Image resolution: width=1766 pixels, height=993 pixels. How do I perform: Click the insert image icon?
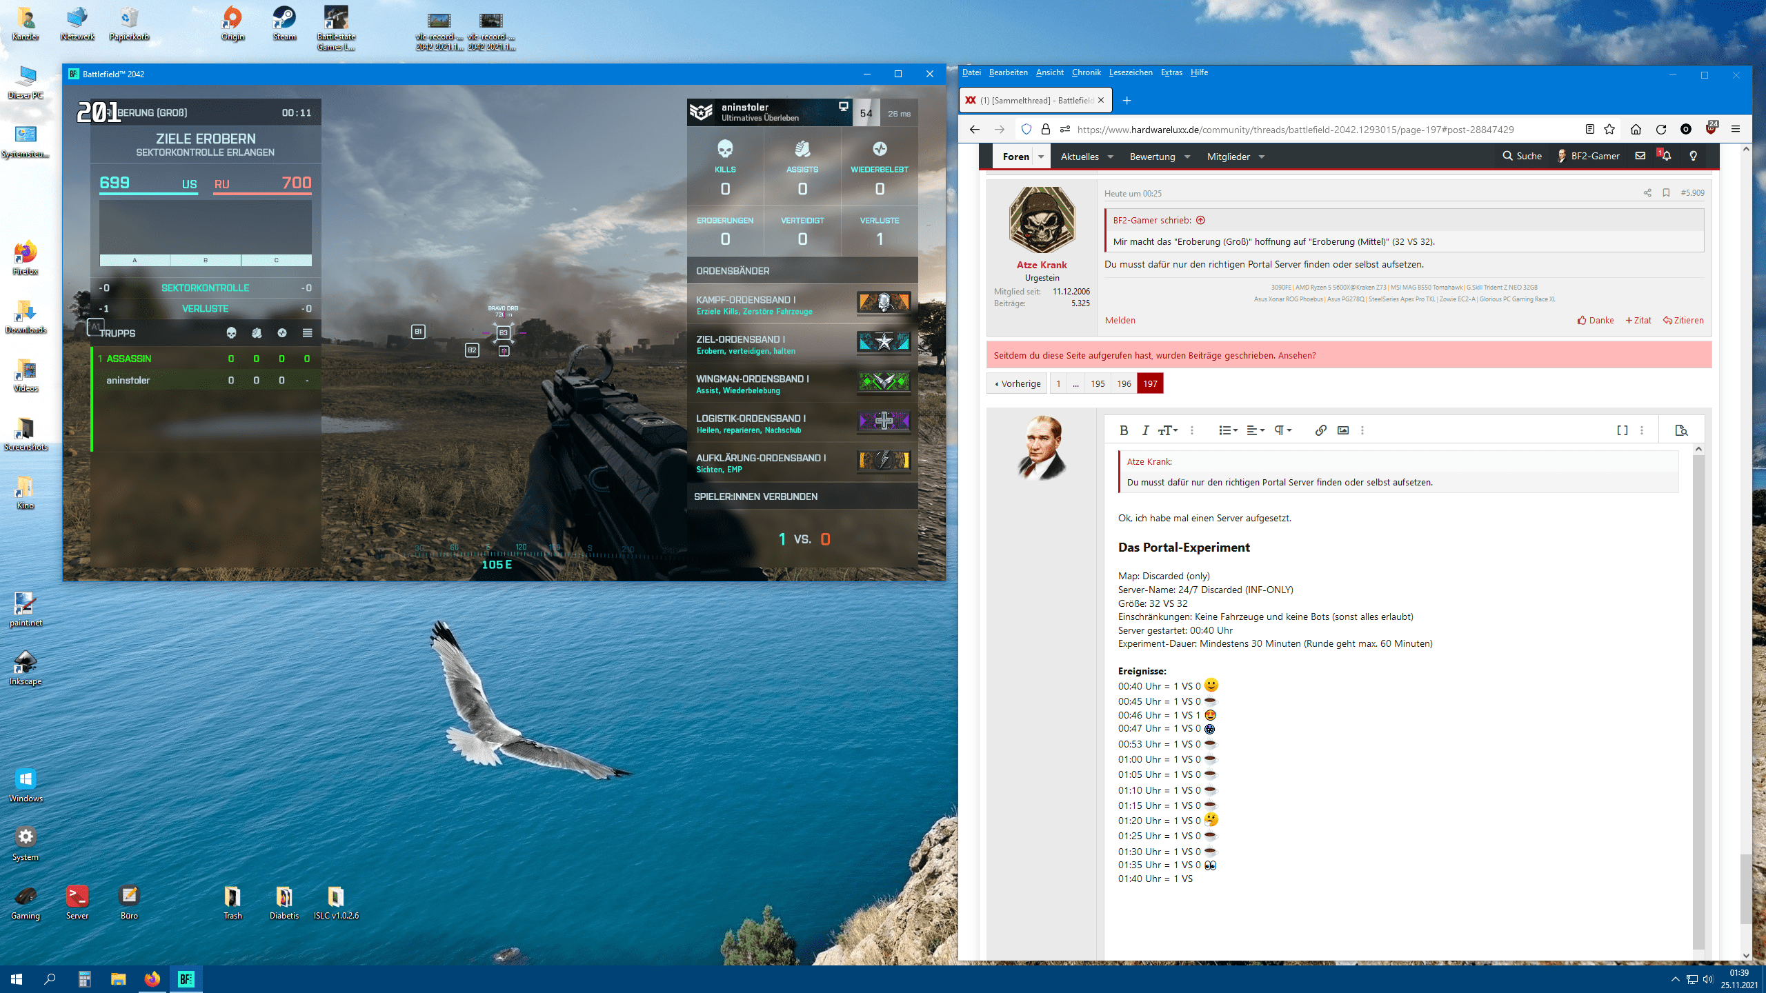coord(1342,430)
